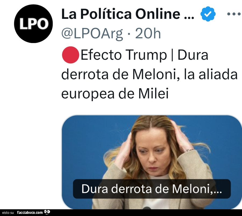Click "europea de Milei" text line
Screen dimensions: 242x216
115,94
